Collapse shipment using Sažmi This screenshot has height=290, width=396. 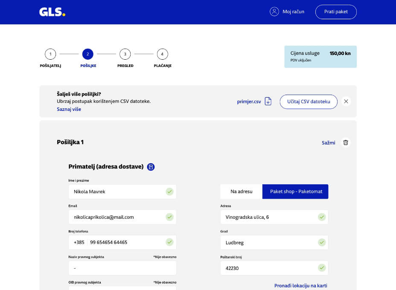(328, 142)
